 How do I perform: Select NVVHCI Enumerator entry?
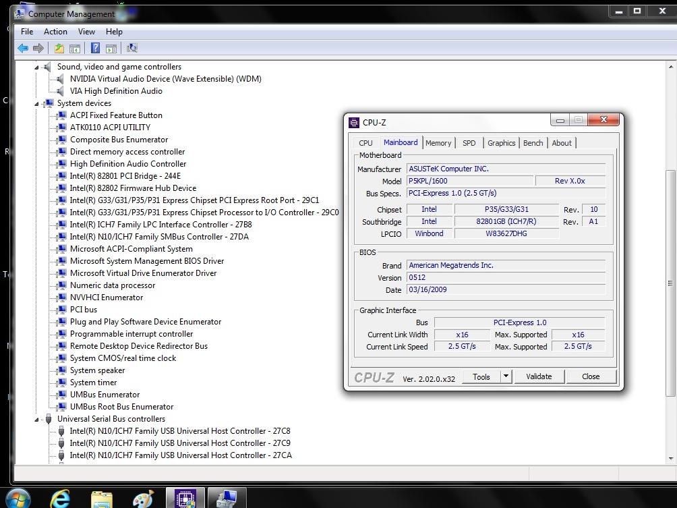pyautogui.click(x=107, y=298)
